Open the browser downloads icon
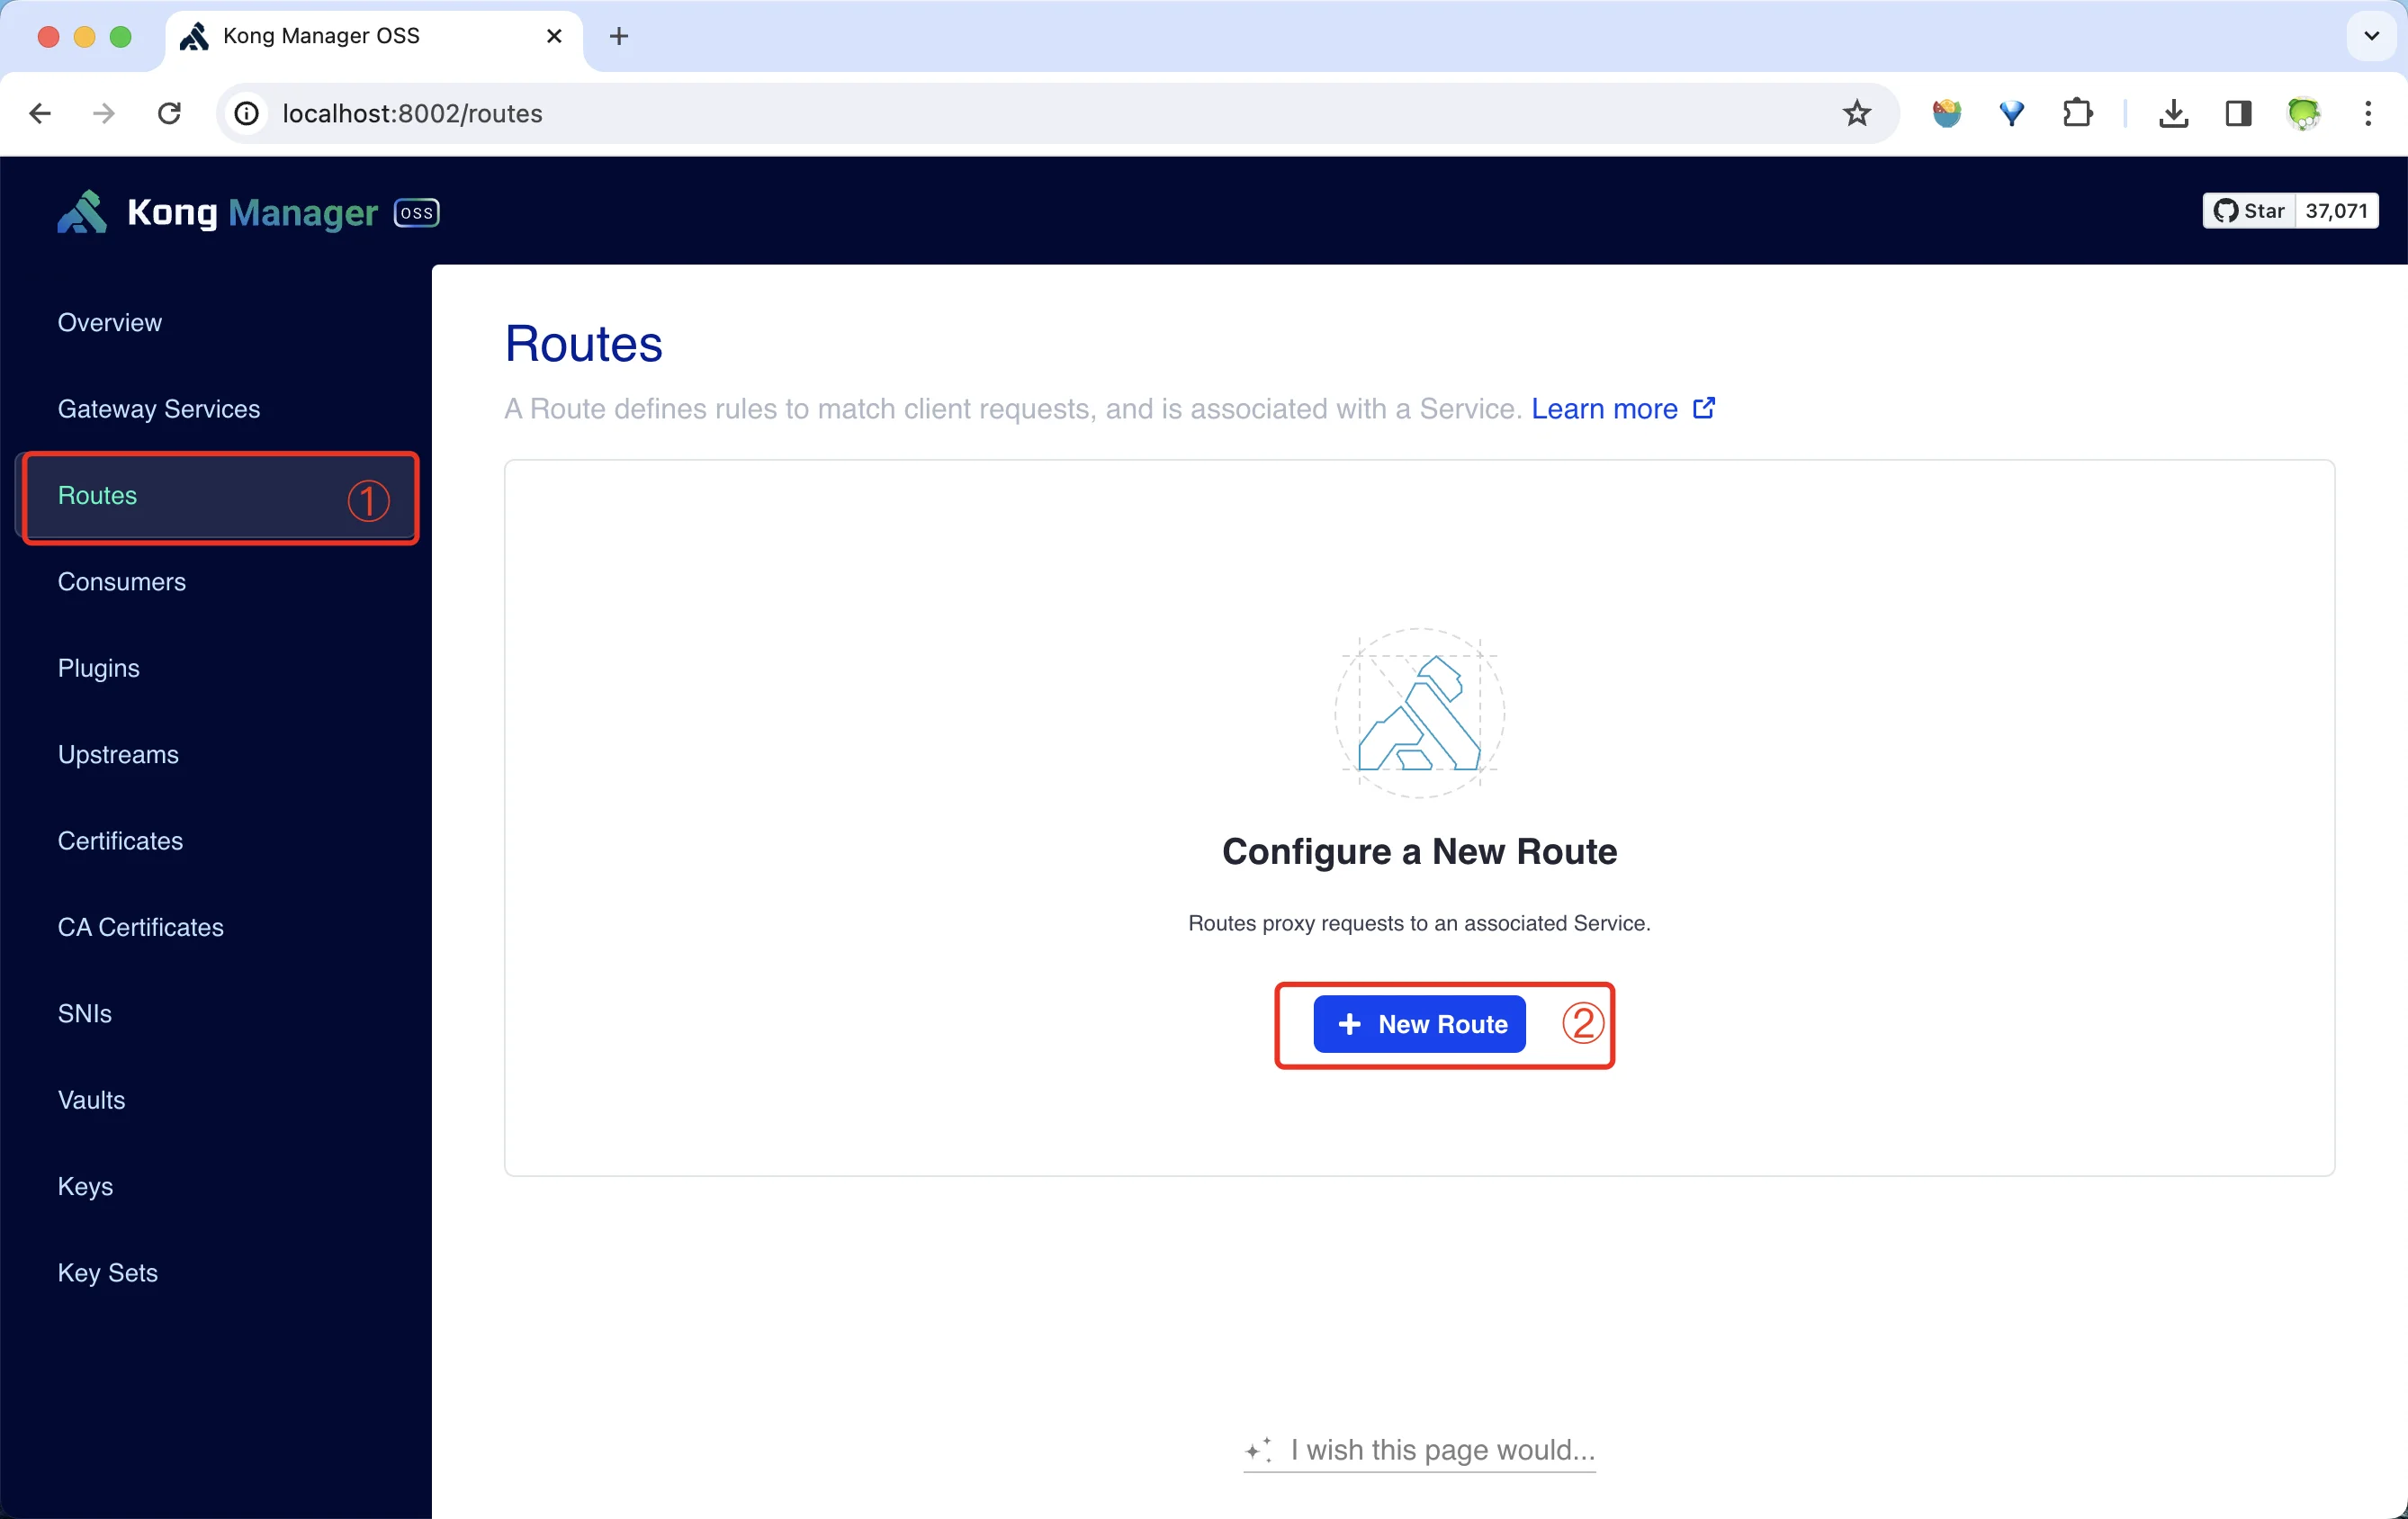Viewport: 2408px width, 1519px height. 2173,113
